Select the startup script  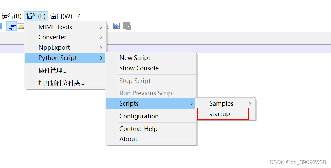pyautogui.click(x=223, y=114)
